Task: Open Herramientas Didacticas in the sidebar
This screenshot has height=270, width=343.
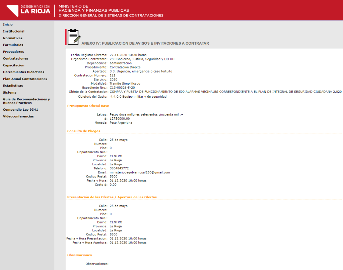Action: pyautogui.click(x=23, y=72)
